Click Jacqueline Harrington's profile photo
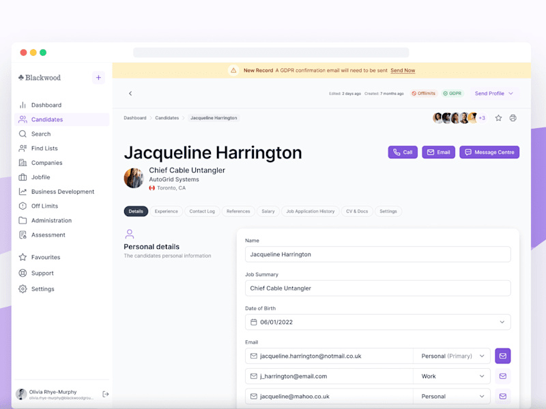This screenshot has height=409, width=546. [134, 178]
